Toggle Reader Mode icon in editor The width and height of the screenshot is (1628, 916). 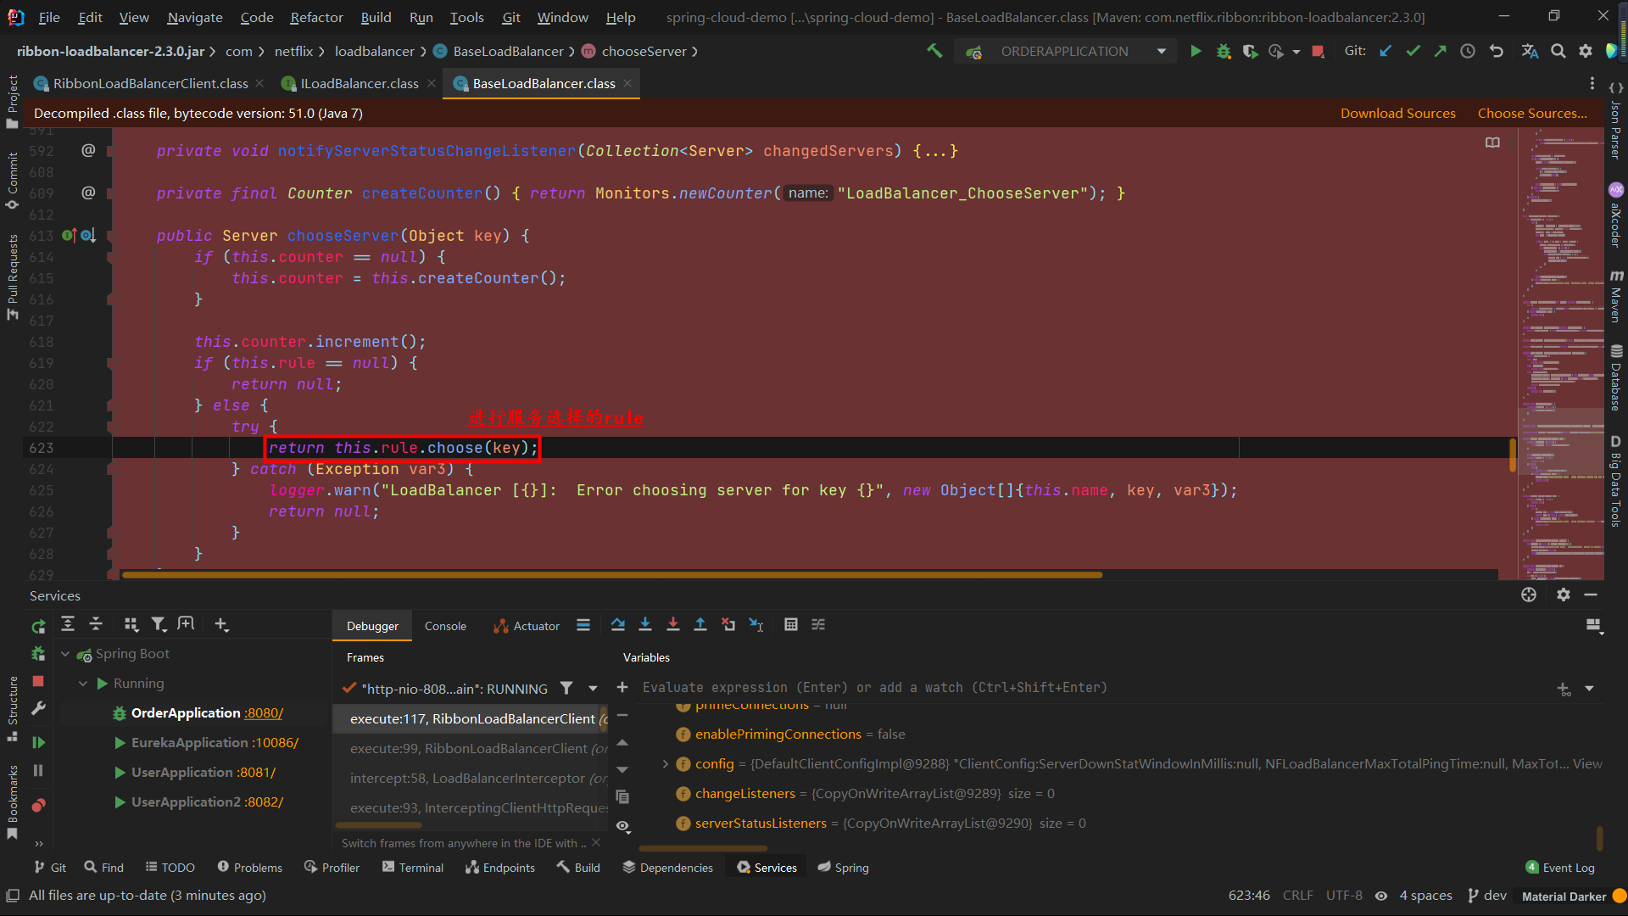(x=1492, y=142)
